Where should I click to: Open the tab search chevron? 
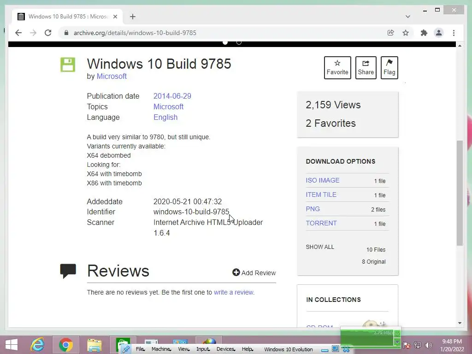407,17
